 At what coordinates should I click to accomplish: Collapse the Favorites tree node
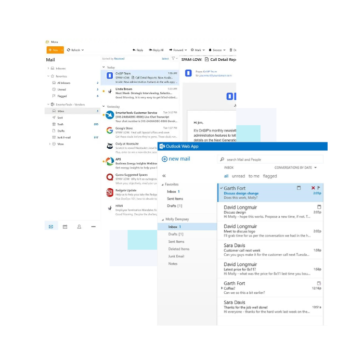48,76
